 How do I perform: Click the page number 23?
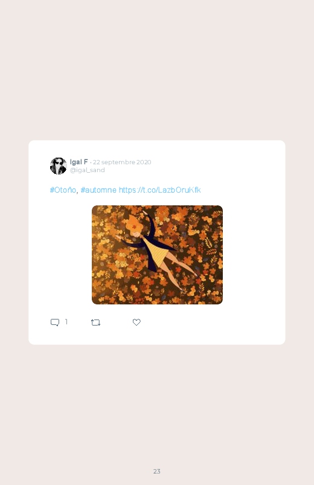pos(157,471)
